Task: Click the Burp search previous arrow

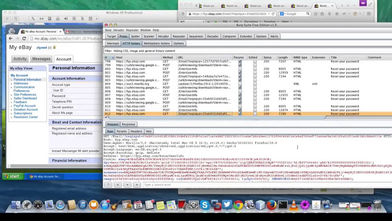Action: pyautogui.click(x=118, y=184)
